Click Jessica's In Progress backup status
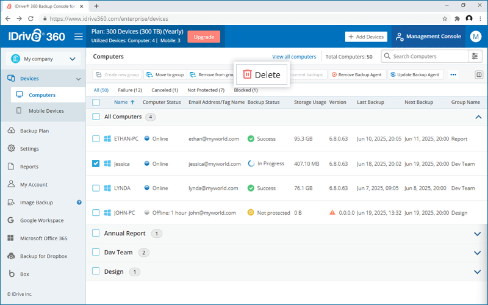The height and width of the screenshot is (305, 488). [x=266, y=163]
